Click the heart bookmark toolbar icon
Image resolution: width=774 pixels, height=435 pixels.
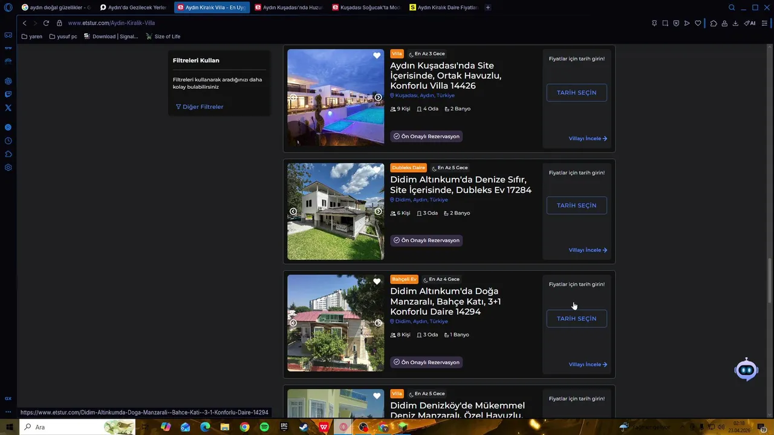(698, 23)
